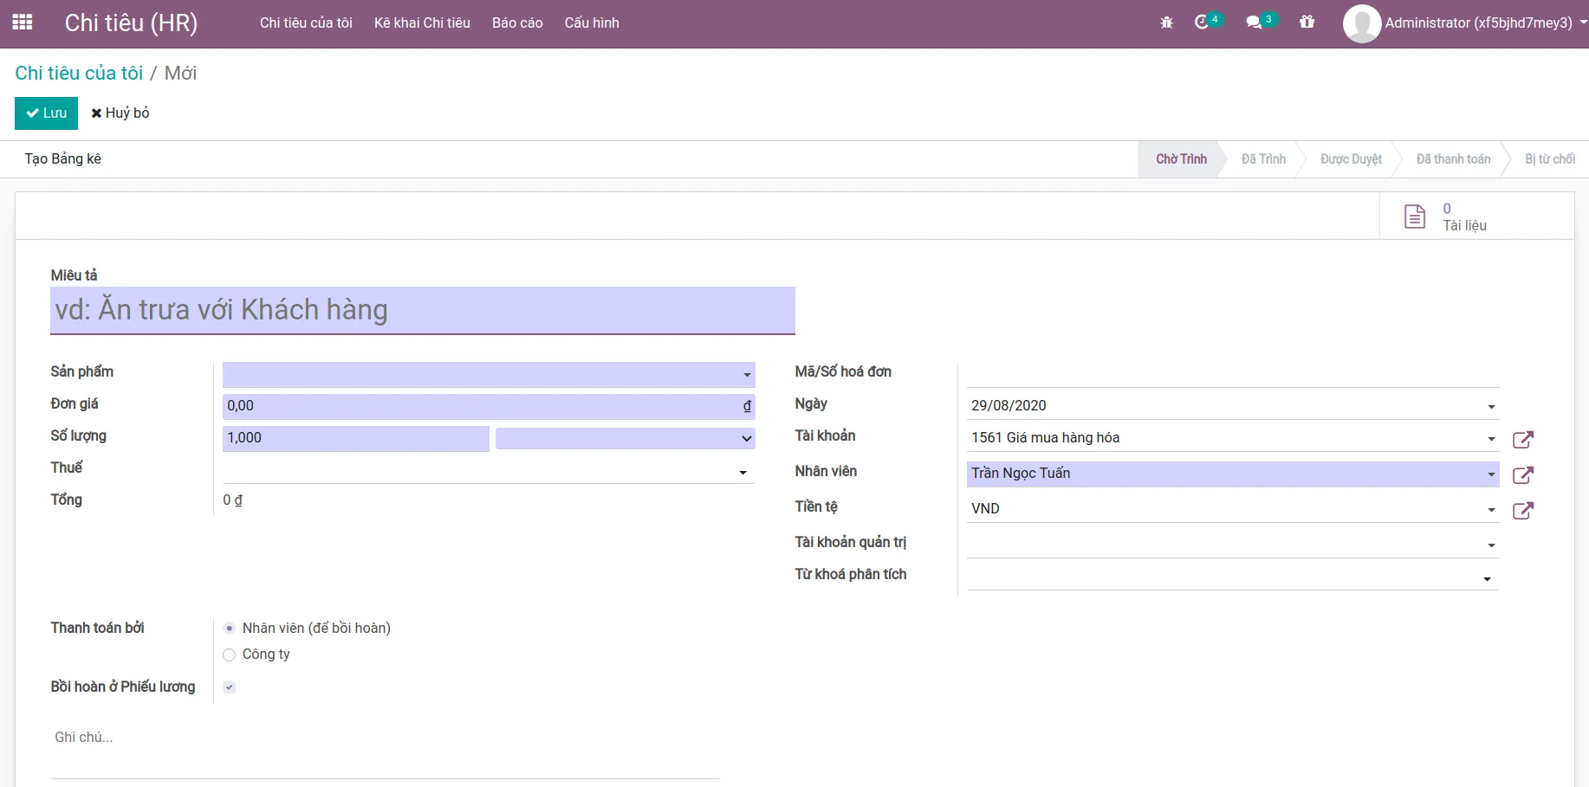Image resolution: width=1589 pixels, height=787 pixels.
Task: Toggle Bồi hoàn ở Phiếu lương checkbox
Action: 230,687
